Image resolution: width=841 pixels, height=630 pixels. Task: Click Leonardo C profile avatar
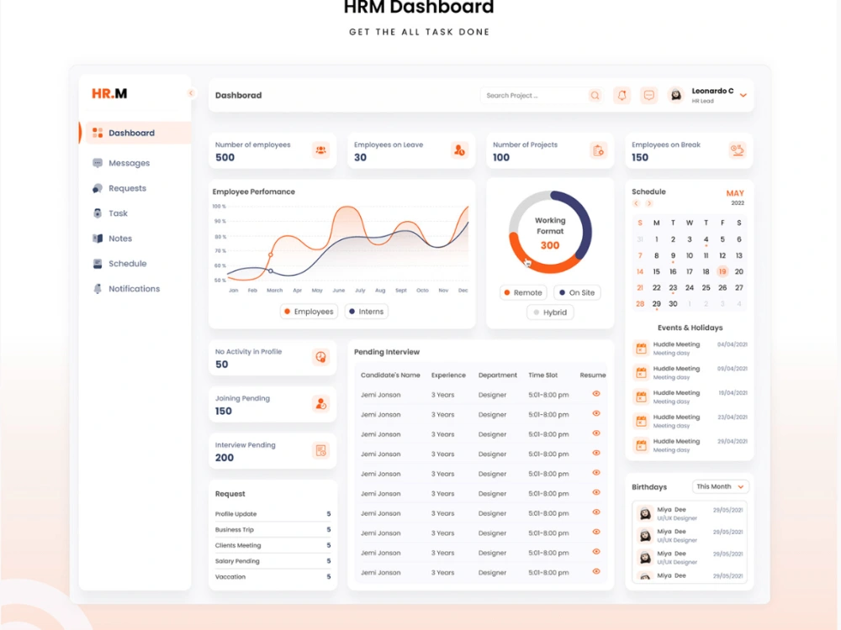point(676,96)
